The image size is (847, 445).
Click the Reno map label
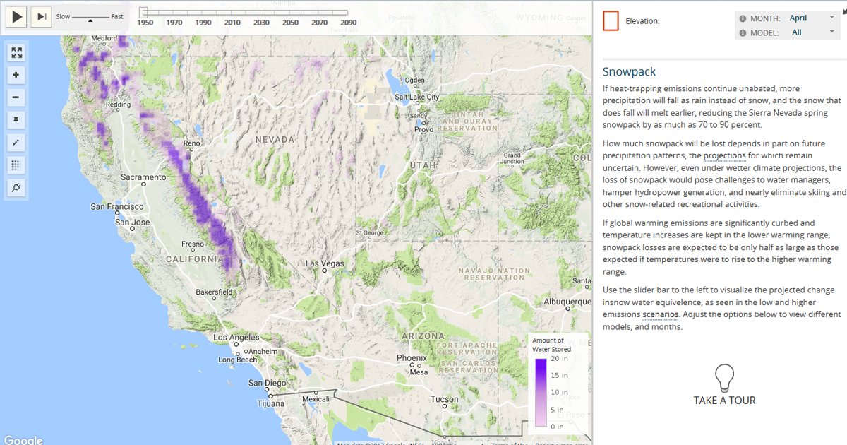[x=192, y=143]
